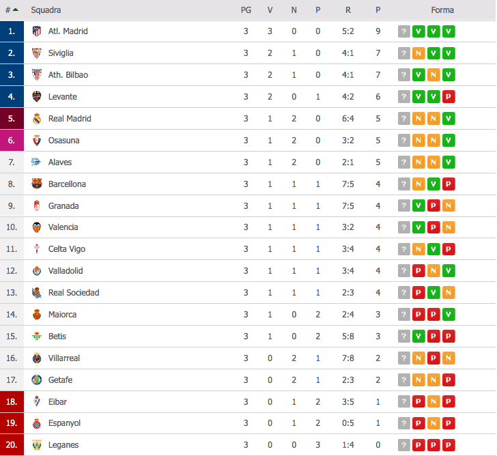Click the Real Sociedad crest icon
497x456 pixels.
click(x=37, y=292)
